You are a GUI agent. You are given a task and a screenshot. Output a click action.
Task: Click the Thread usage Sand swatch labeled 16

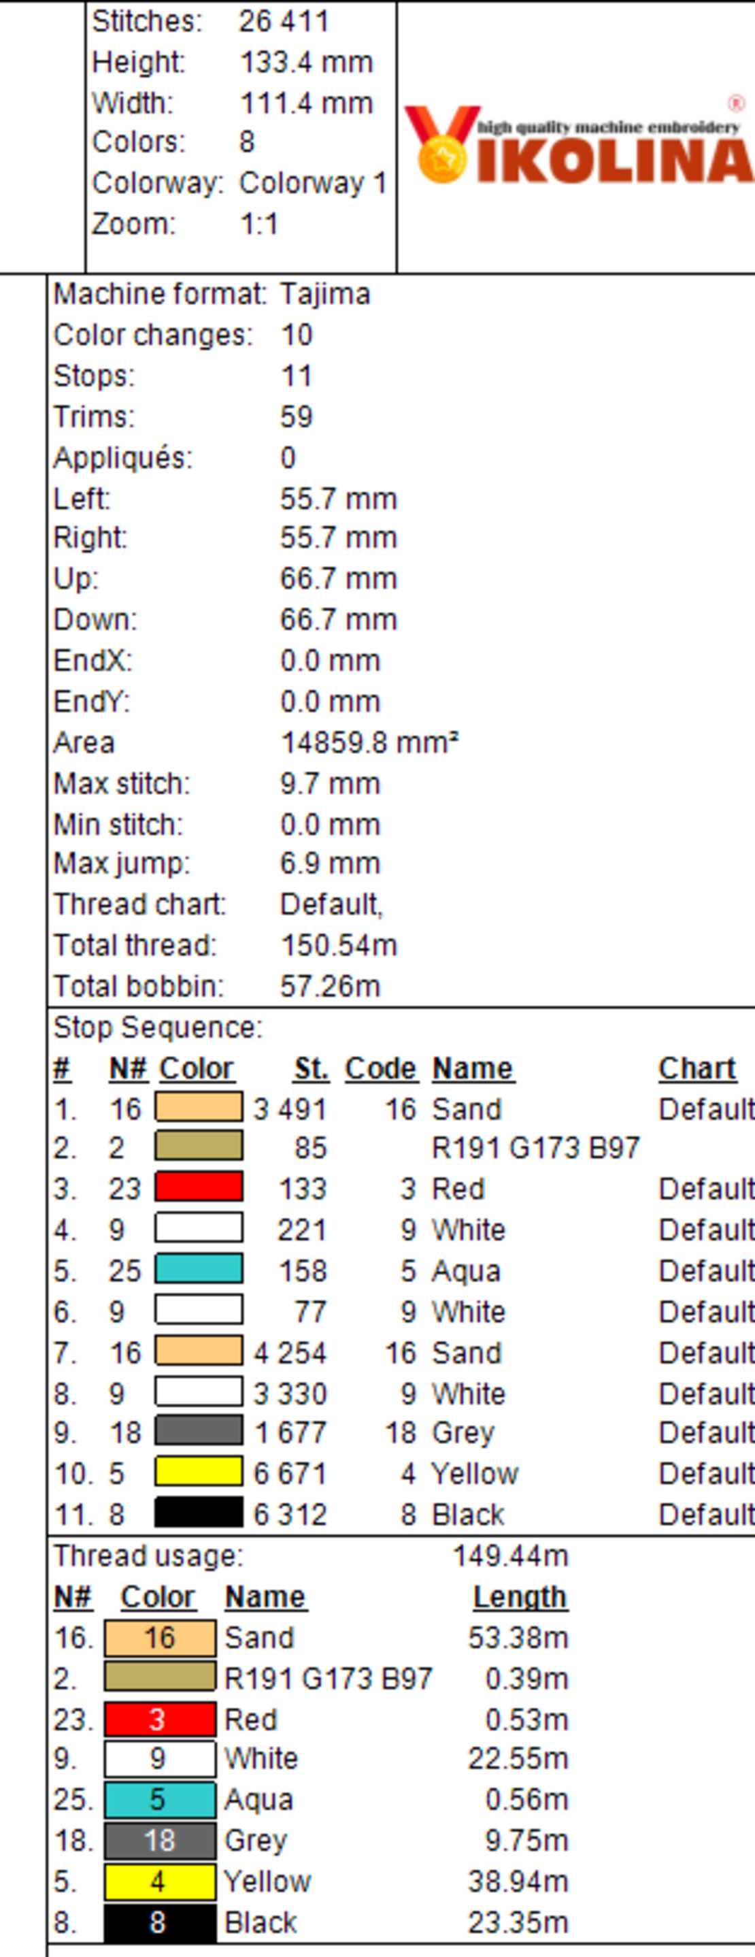click(x=160, y=1638)
